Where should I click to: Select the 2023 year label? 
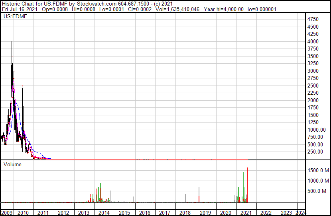pyautogui.click(x=286, y=213)
